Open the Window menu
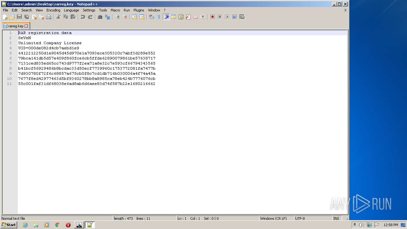 coord(154,10)
